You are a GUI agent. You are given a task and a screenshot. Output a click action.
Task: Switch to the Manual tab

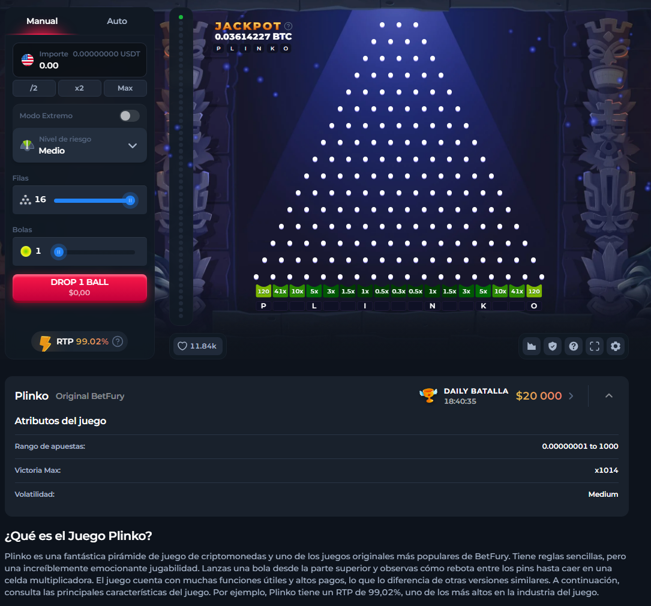[42, 21]
